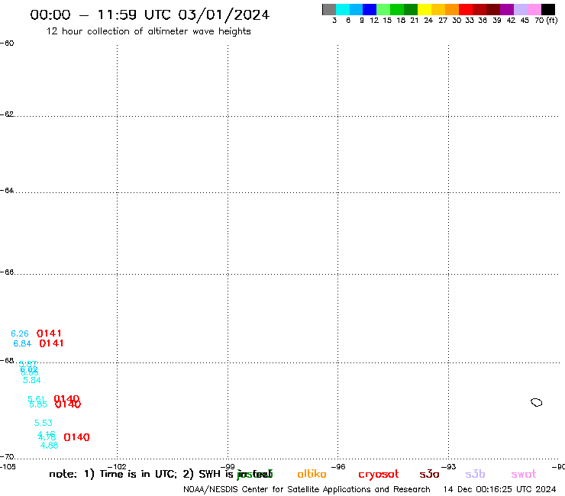Click the red "cryosat" satellite label
This screenshot has height=496, width=565.
(379, 475)
